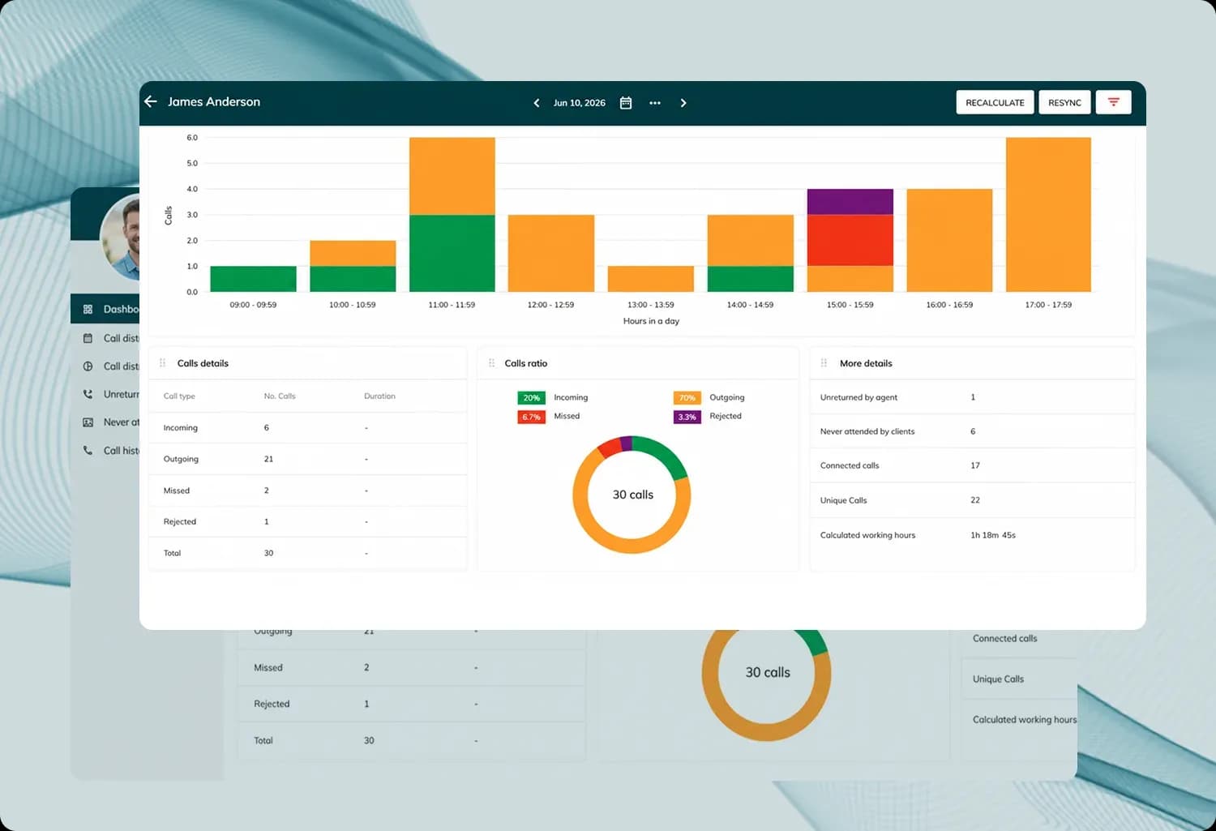This screenshot has height=831, width=1216.
Task: Go to the next date with right chevron
Action: tap(683, 103)
